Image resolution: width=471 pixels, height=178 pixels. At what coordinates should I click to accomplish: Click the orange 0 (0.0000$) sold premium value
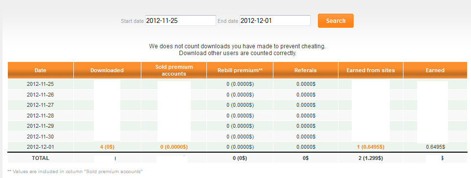point(174,147)
